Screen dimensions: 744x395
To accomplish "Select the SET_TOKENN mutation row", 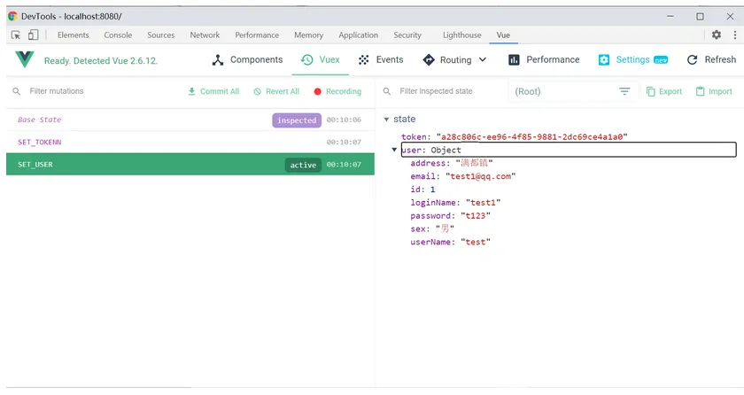I will [190, 142].
